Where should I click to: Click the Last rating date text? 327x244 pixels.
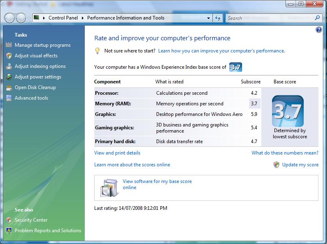point(130,208)
